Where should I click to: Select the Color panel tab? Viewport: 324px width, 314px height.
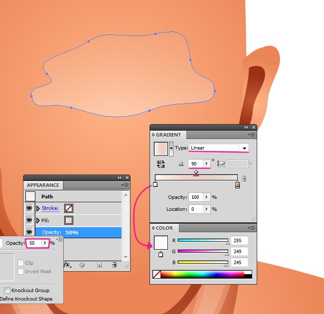[x=164, y=228]
